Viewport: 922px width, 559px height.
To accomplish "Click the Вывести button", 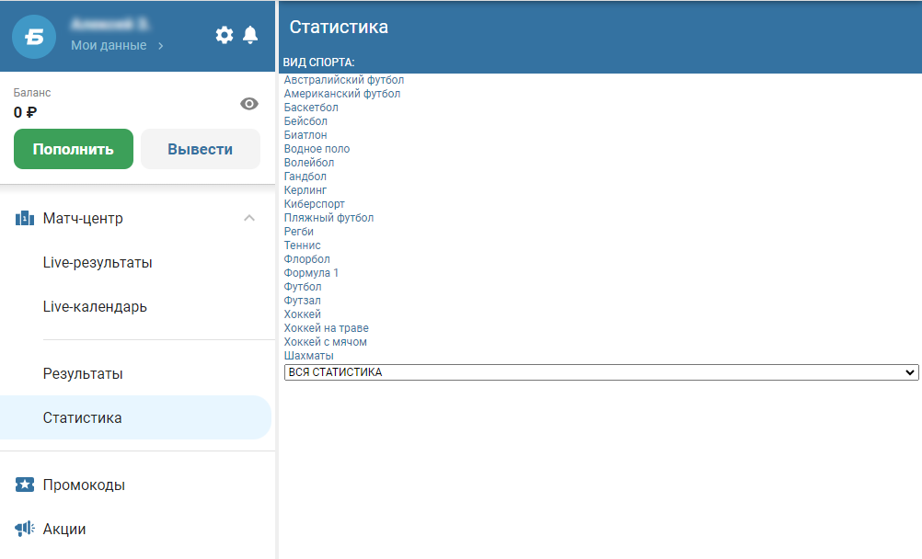I will [201, 149].
